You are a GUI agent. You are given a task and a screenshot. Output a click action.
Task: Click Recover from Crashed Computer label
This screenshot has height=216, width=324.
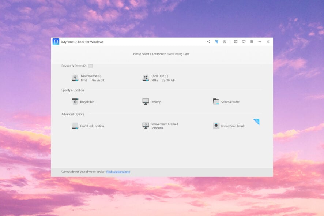click(x=164, y=126)
